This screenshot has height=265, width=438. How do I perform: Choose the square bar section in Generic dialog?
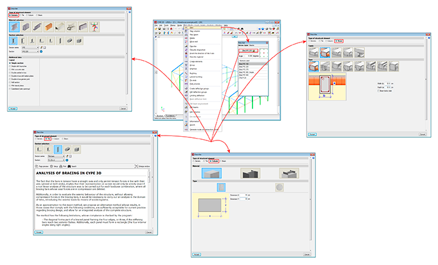[x=79, y=41]
